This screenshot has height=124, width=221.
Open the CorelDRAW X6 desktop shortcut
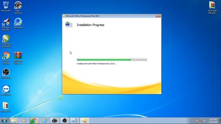[6, 41]
